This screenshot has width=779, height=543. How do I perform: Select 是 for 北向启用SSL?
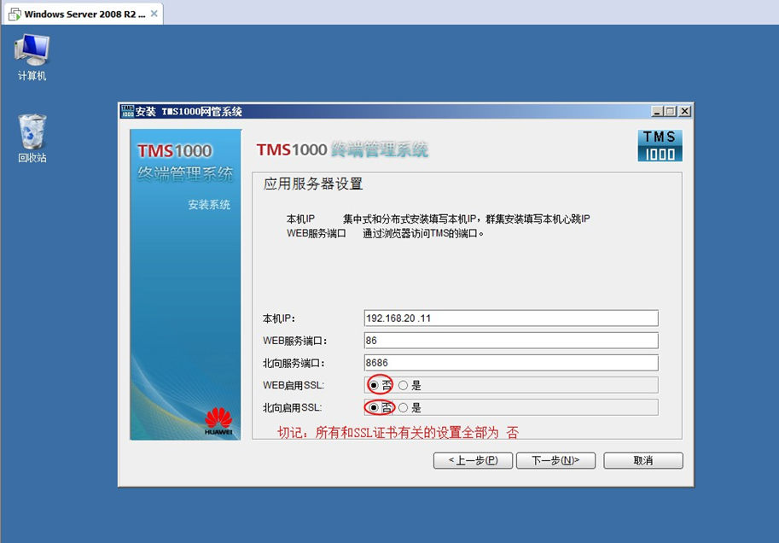[x=403, y=407]
